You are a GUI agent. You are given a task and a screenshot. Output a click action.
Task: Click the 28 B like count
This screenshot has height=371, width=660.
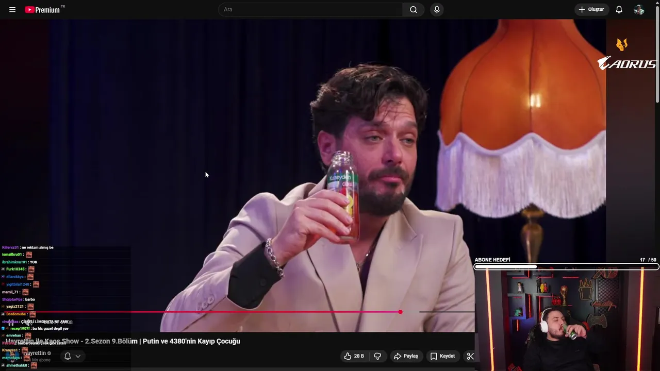[x=359, y=356]
